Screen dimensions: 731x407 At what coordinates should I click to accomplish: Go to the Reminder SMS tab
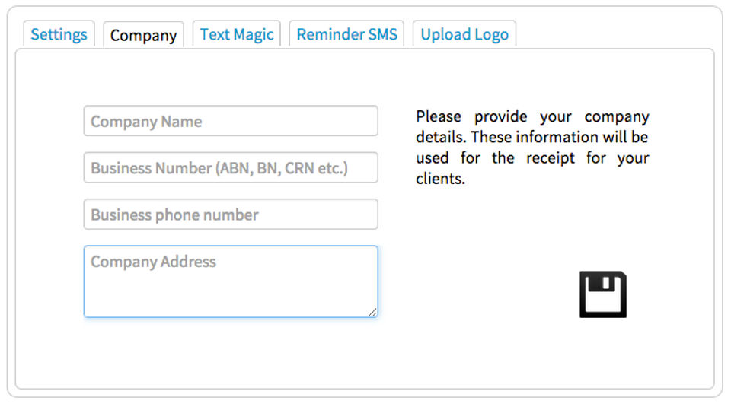click(x=346, y=34)
